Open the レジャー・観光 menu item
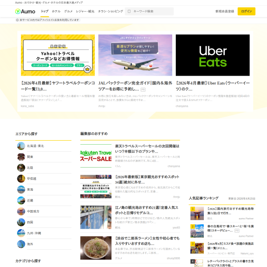Image resolution: width=267 pixels, height=267 pixels. click(85, 11)
